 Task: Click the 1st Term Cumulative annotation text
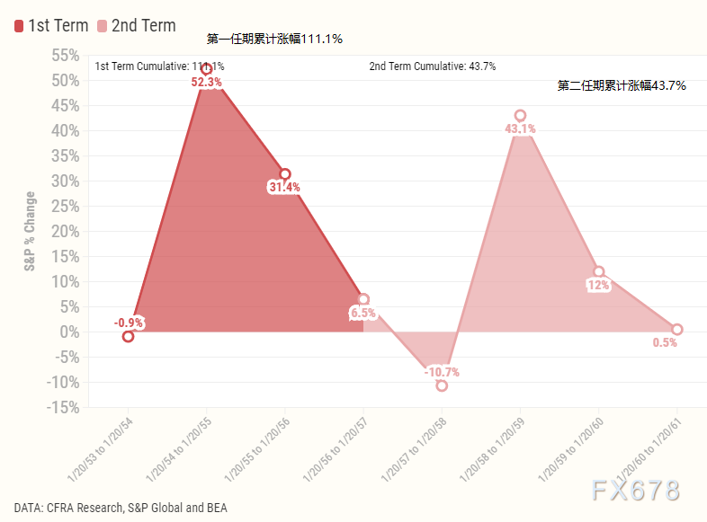tap(159, 66)
